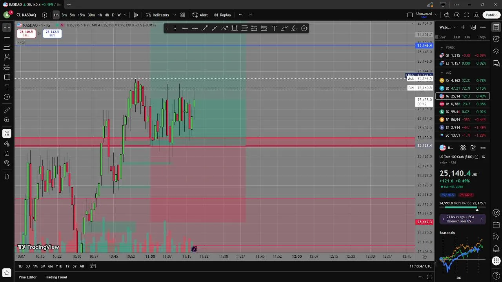Image resolution: width=502 pixels, height=282 pixels.
Task: Pick long position tool in favorites toolbar
Action: pos(254,28)
